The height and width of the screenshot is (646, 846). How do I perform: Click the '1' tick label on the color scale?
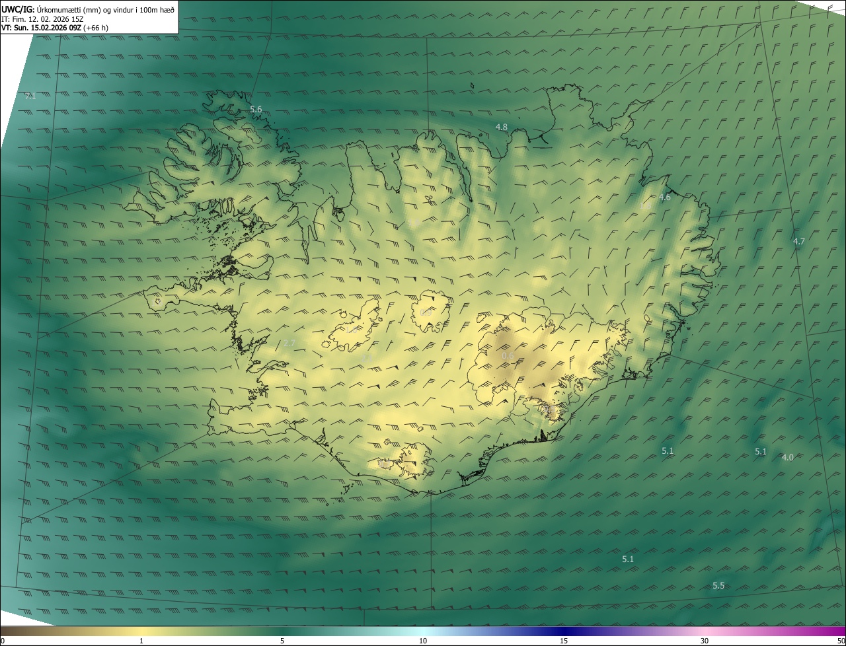(x=141, y=641)
